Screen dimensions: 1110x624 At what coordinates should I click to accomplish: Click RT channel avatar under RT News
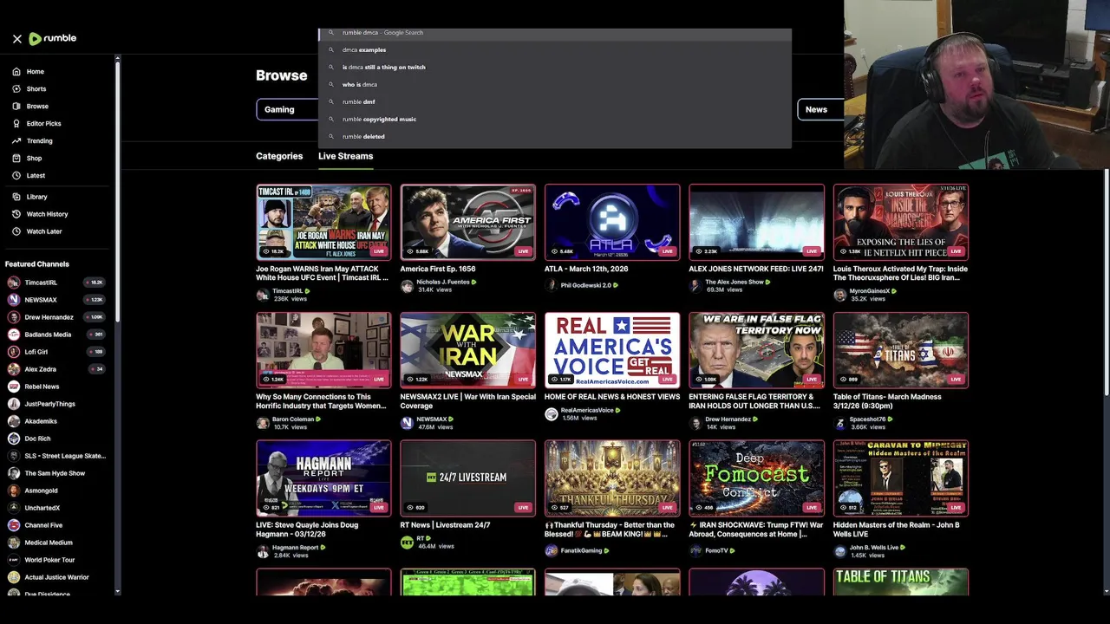coord(407,542)
